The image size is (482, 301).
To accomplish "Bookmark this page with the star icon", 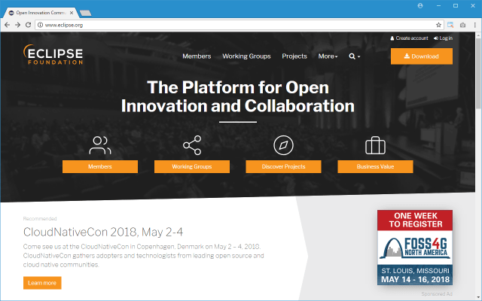I will click(438, 25).
